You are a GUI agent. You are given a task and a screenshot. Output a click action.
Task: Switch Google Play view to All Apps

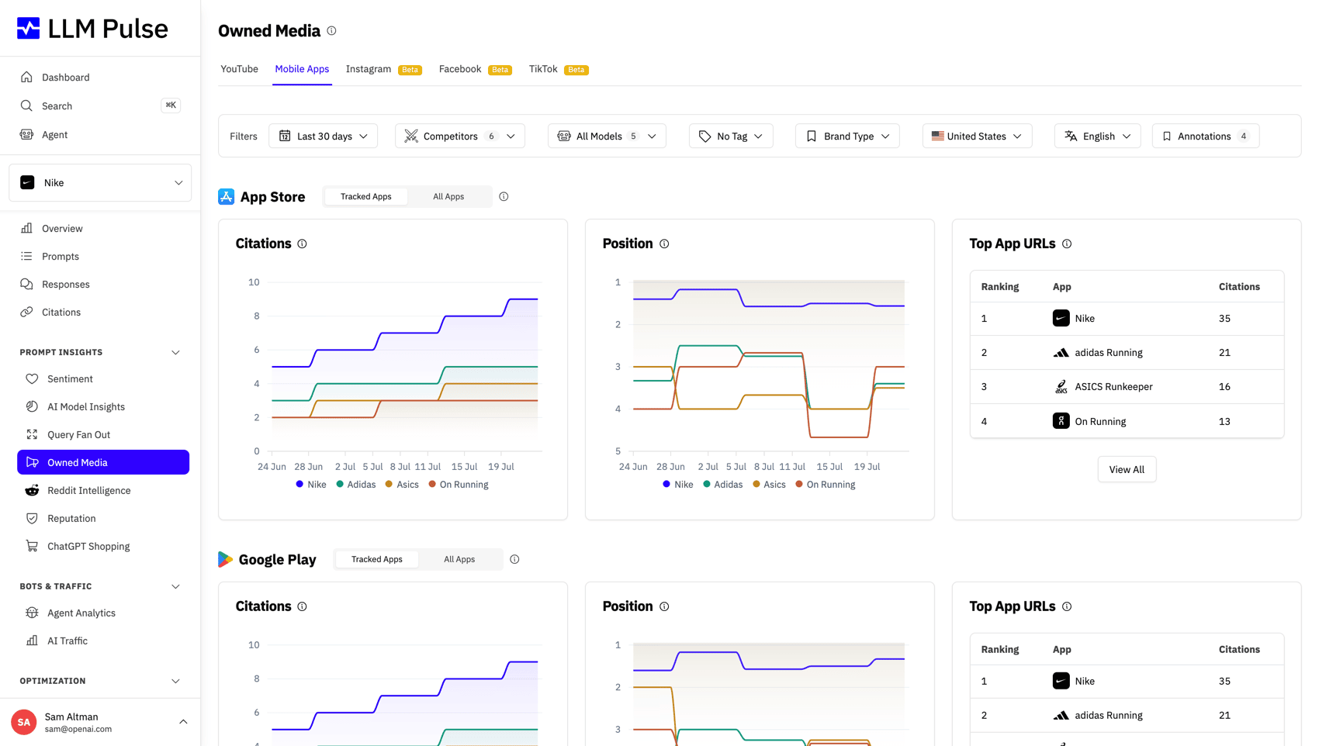pyautogui.click(x=459, y=559)
